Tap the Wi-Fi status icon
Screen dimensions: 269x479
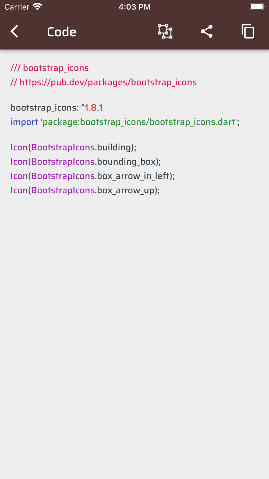click(37, 6)
